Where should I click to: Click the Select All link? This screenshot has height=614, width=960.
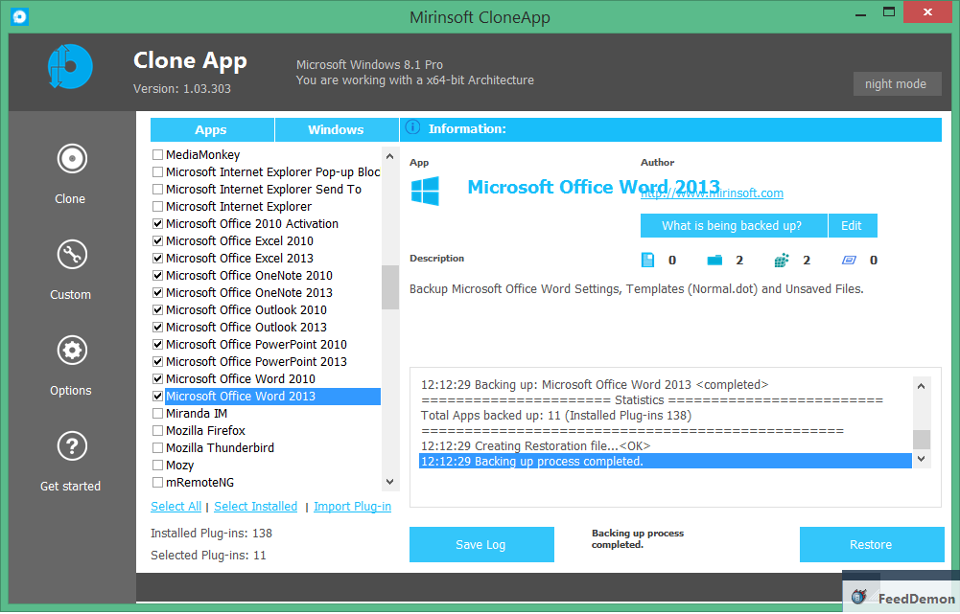[176, 507]
